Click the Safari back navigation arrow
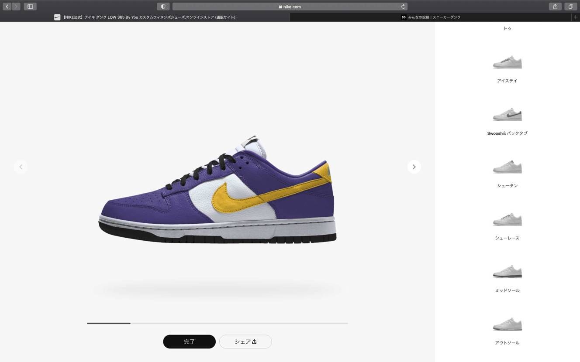 click(7, 7)
